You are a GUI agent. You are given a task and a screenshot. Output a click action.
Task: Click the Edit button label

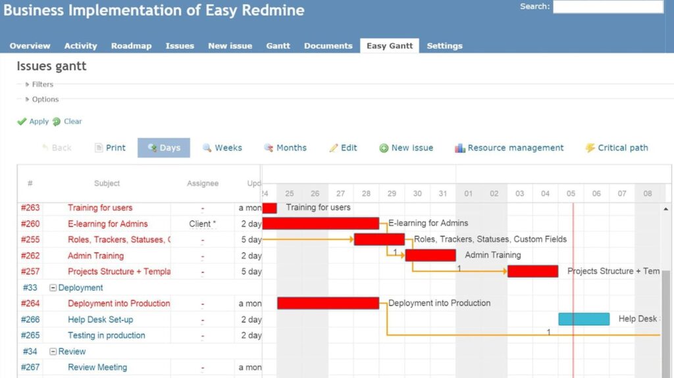coord(349,148)
